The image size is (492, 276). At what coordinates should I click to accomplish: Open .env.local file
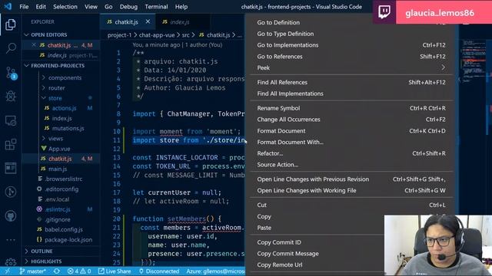point(57,199)
